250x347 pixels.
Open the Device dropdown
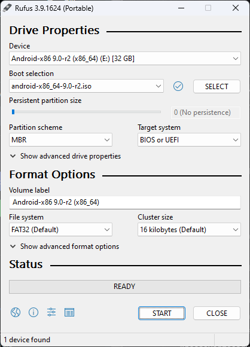pos(125,59)
